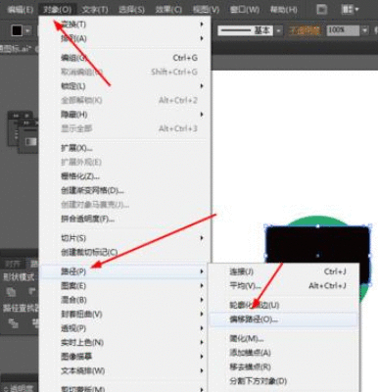The image size is (378, 392).
Task: Expand the 变换(T) submenu
Action: [x=124, y=24]
